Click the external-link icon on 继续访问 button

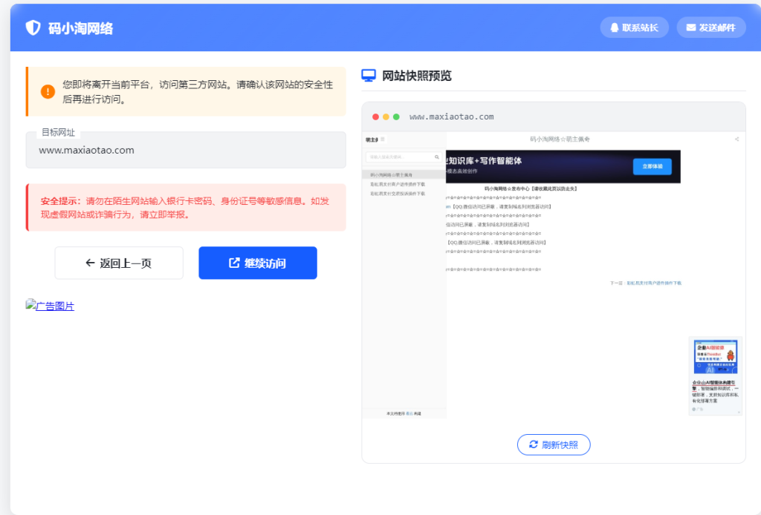235,263
